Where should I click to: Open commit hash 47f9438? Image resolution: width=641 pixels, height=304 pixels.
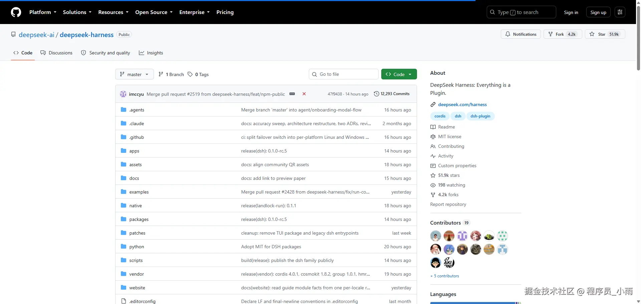[335, 94]
